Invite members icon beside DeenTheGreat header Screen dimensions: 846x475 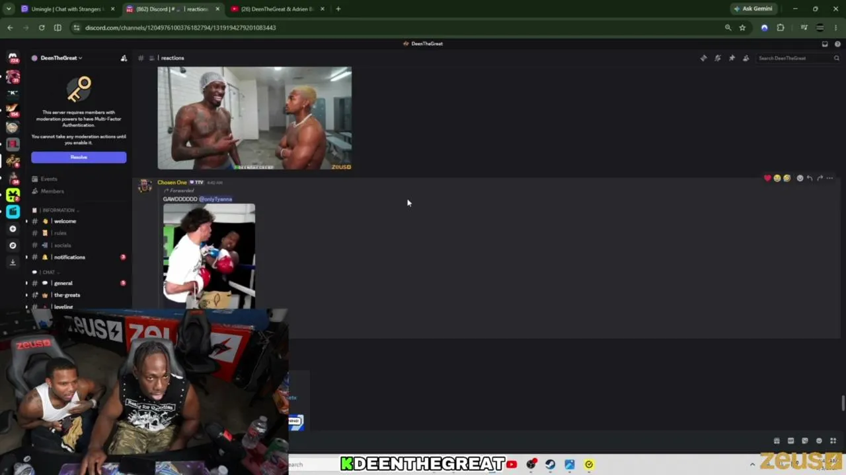pyautogui.click(x=124, y=58)
